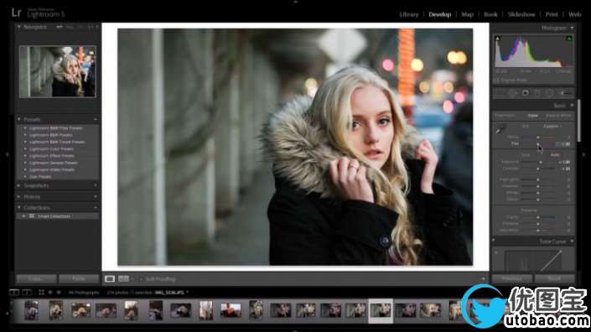The width and height of the screenshot is (591, 332).
Task: Show the main window display icon
Action: [14, 293]
